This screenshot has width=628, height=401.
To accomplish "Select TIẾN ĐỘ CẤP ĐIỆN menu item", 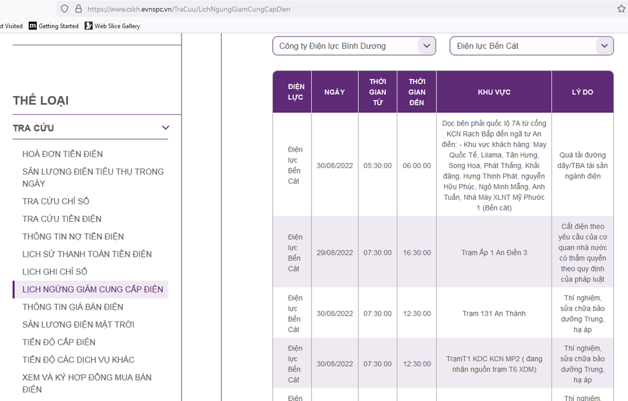I will 59,343.
